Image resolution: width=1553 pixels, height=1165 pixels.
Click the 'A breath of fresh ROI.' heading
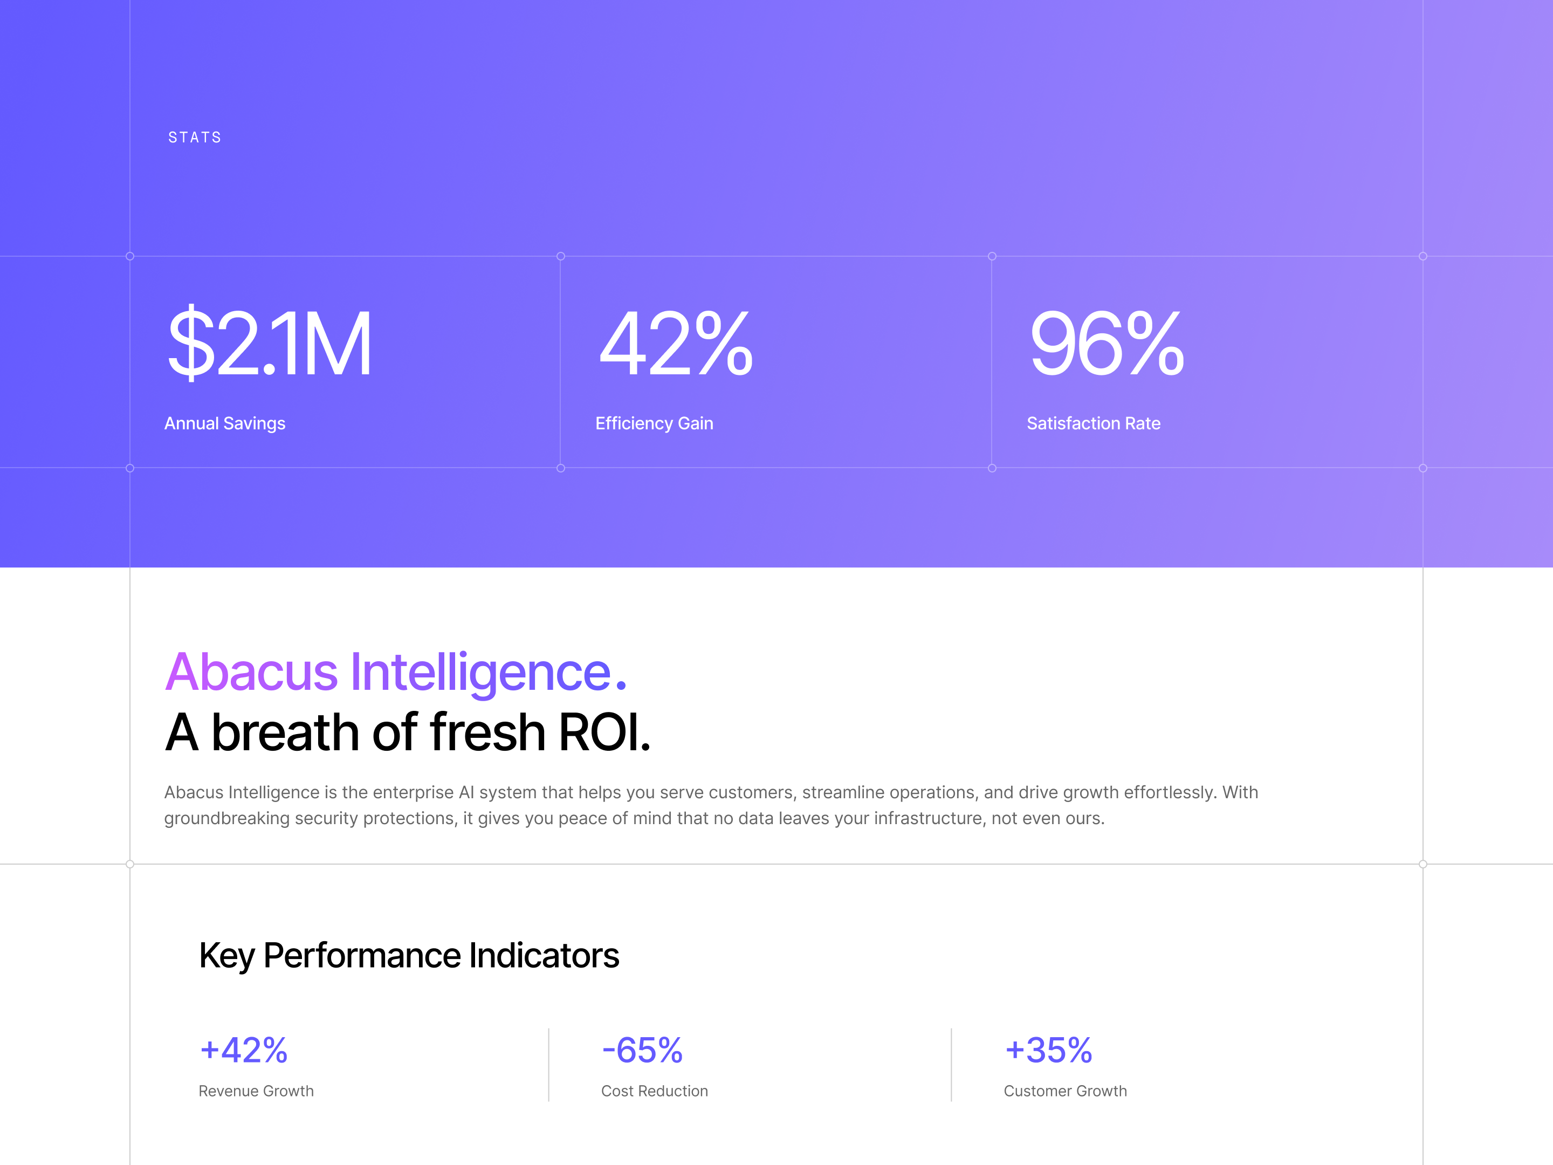[408, 732]
